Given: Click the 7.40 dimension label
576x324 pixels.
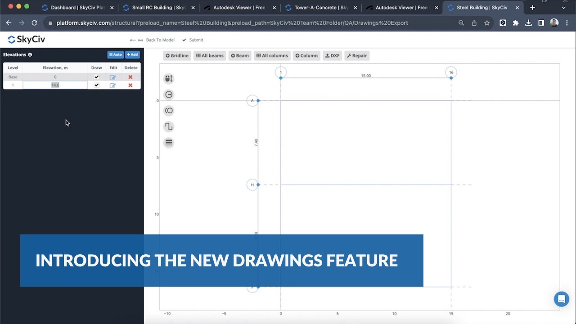Looking at the screenshot, I should (256, 142).
